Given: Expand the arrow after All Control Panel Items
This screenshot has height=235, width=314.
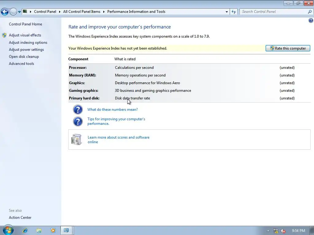Looking at the screenshot, I should 104,12.
